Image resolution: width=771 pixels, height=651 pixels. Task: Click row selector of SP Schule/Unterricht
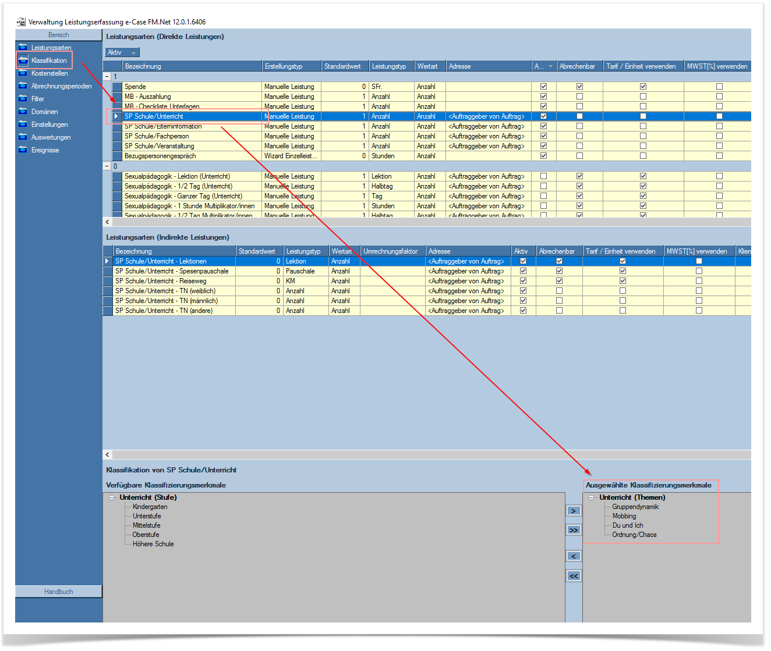click(x=116, y=116)
